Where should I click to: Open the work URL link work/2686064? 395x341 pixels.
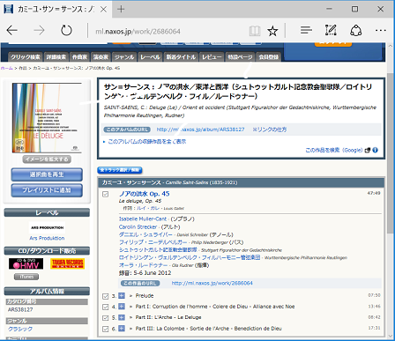(x=212, y=283)
